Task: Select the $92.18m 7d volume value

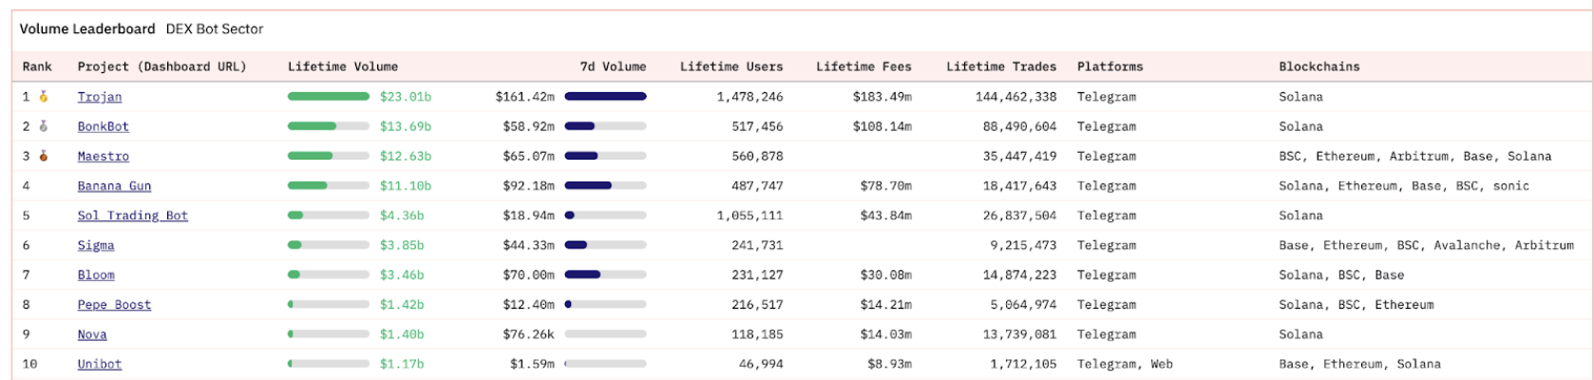Action: click(x=529, y=186)
